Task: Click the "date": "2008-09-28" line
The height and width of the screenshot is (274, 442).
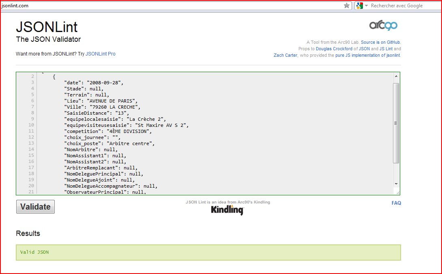Action: [x=94, y=83]
